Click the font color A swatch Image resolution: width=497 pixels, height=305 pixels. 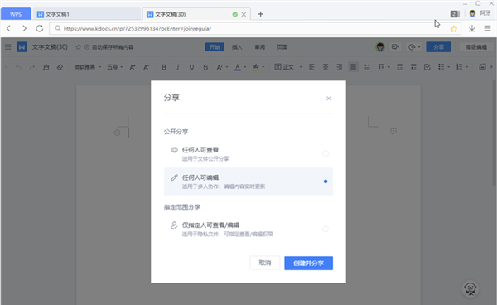tap(238, 67)
